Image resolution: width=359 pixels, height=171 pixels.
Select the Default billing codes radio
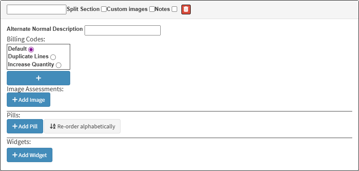pyautogui.click(x=31, y=49)
